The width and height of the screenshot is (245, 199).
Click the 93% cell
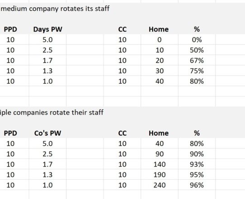coord(197,164)
